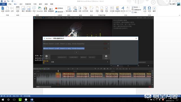Expand the down-arrow below the translation text
Viewport: 181px width, 102px height.
[x=76, y=52]
